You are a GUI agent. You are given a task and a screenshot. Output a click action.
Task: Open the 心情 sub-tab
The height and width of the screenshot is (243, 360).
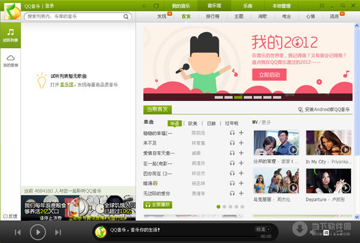pos(310,17)
